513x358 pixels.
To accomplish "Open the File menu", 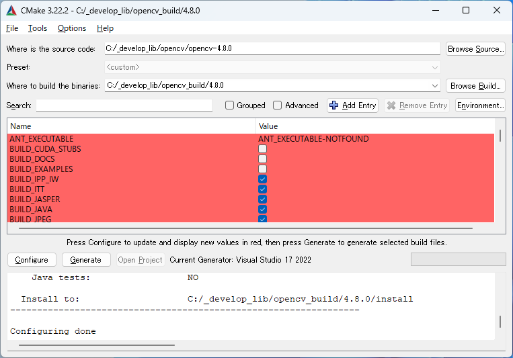I will (x=12, y=28).
